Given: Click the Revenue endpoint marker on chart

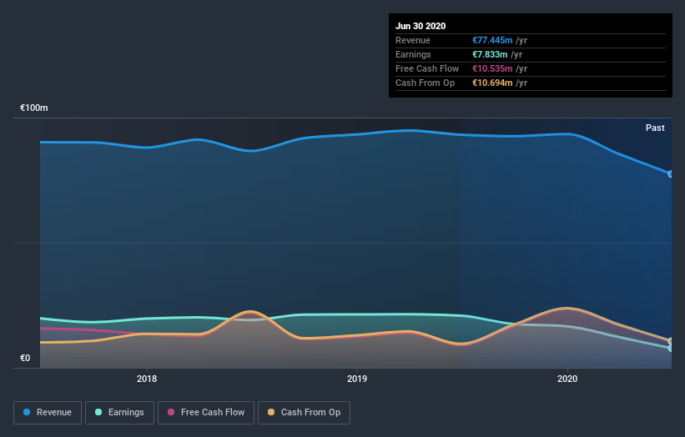Looking at the screenshot, I should (x=671, y=174).
